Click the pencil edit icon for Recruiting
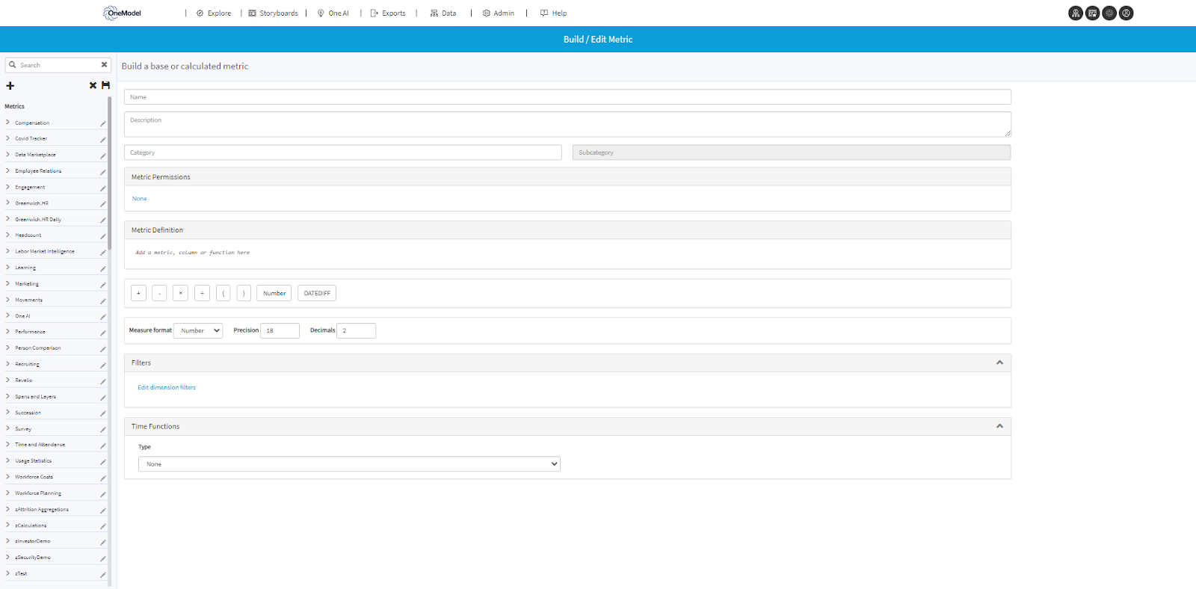 coord(102,366)
